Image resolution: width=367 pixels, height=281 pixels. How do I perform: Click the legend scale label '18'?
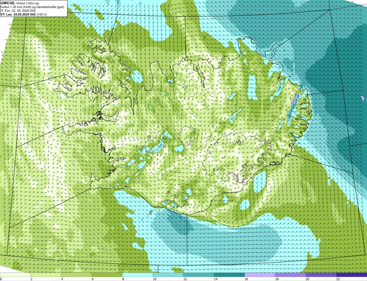pos(277,279)
